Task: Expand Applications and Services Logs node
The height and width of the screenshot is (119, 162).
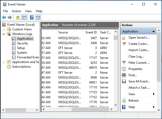Action: [x=4, y=62]
